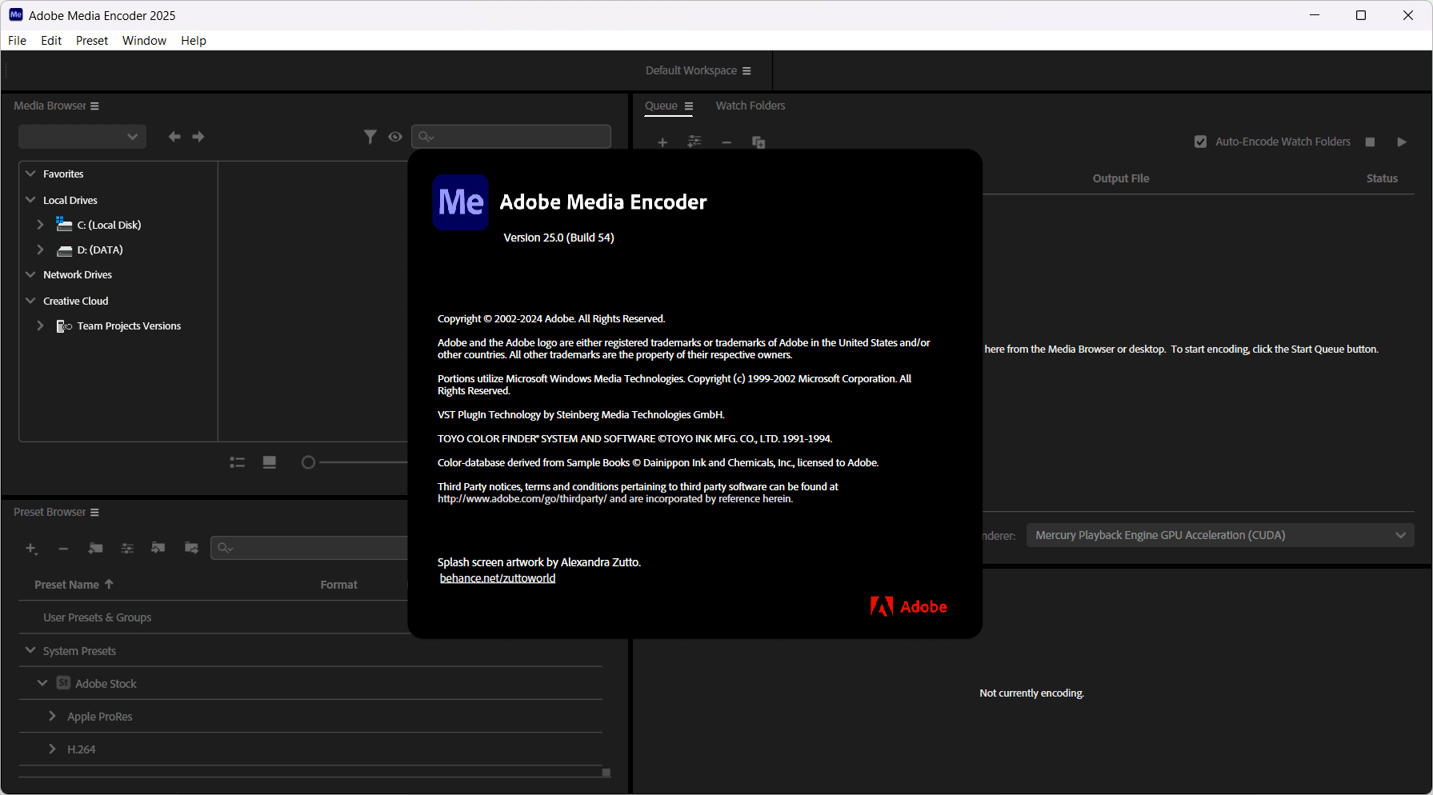Delete preset with minus icon
The image size is (1433, 795).
point(63,549)
